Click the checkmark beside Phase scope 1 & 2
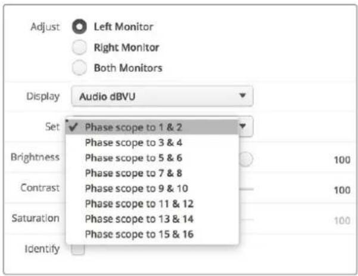 point(73,127)
